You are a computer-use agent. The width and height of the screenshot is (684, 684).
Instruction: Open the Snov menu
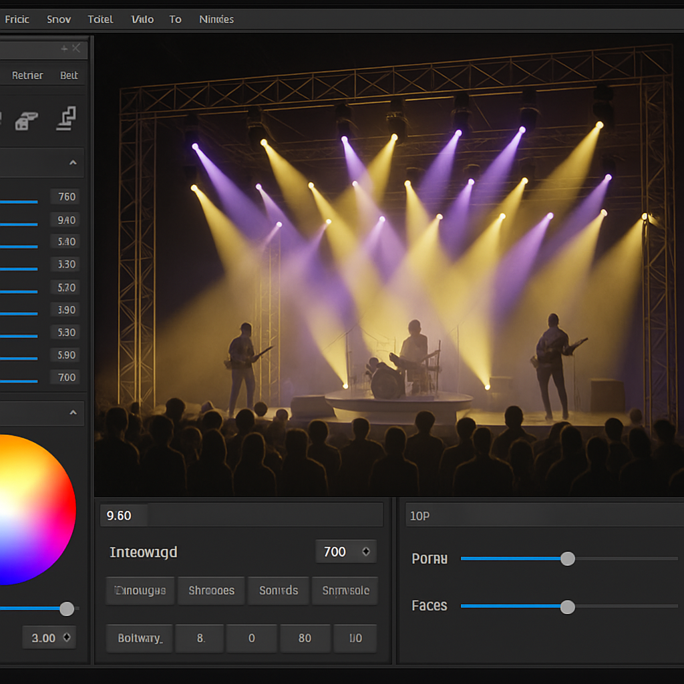coord(59,19)
